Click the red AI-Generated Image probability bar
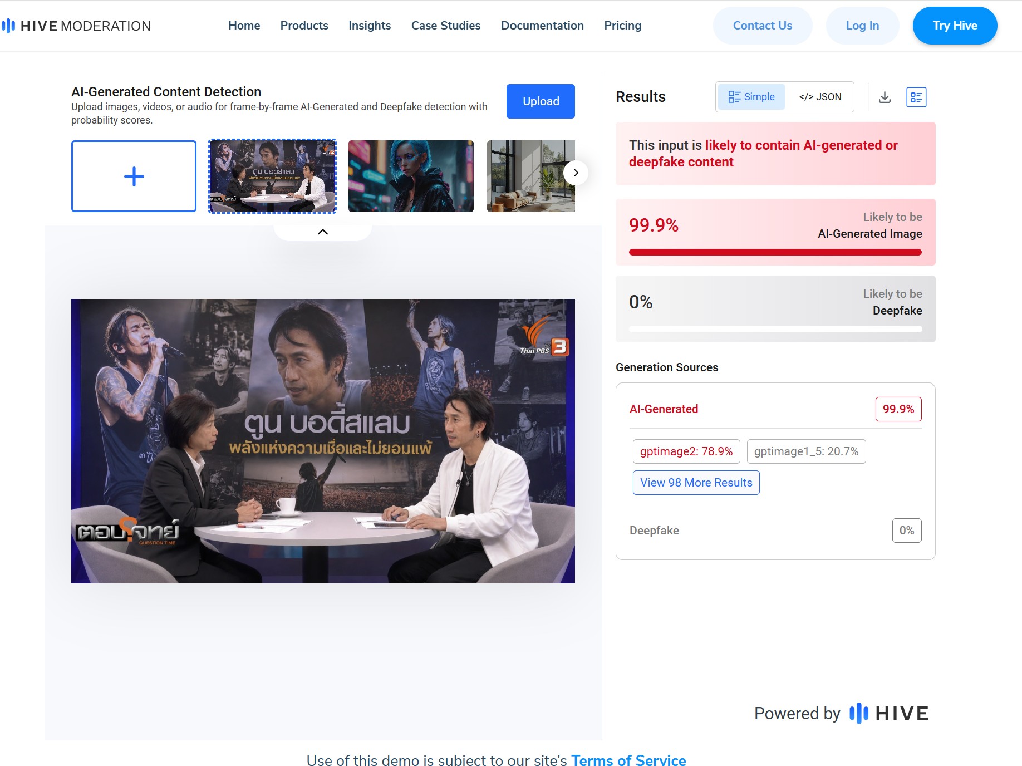1022x766 pixels. pos(775,252)
